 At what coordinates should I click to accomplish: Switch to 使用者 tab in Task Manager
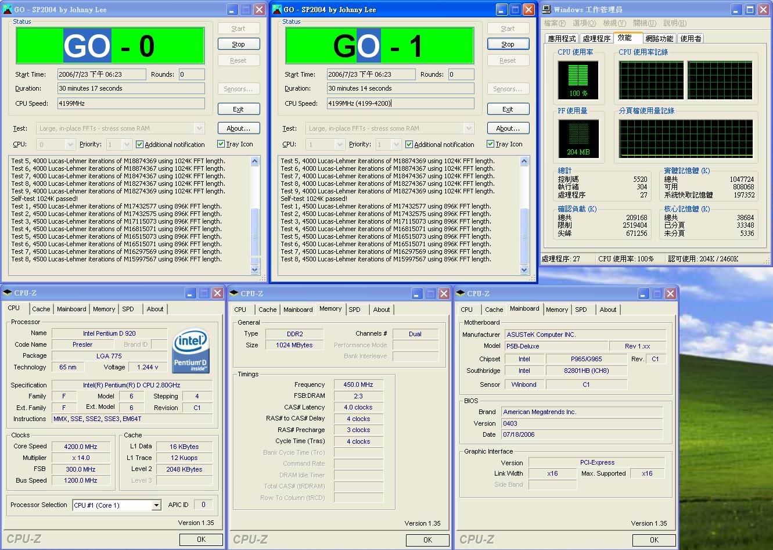pos(691,38)
